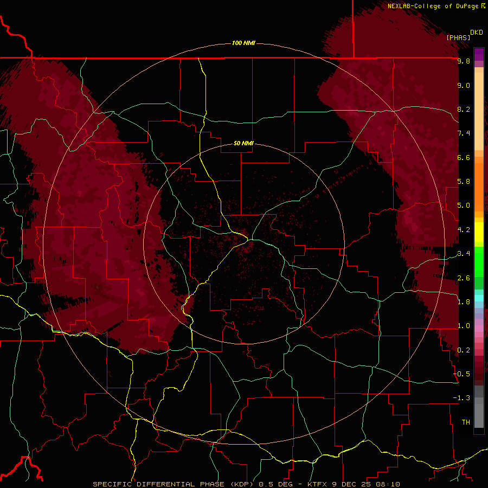Click the bright orange segment of color bar
Image resolution: width=488 pixels, height=488 pixels.
479,188
